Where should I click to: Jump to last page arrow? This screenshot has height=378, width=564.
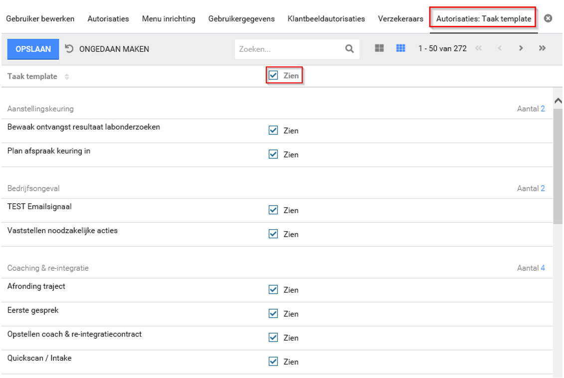[542, 48]
